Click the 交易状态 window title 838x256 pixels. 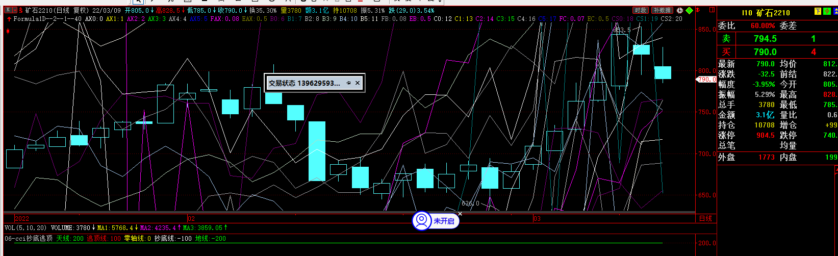(304, 83)
